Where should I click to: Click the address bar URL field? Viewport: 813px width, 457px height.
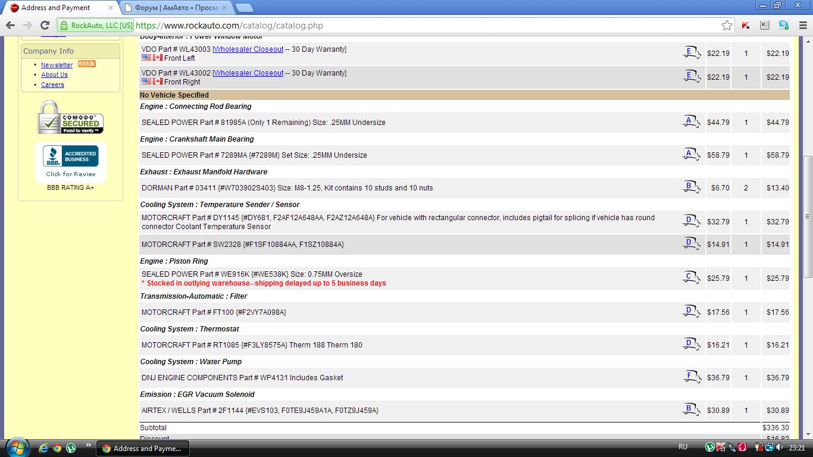[417, 26]
